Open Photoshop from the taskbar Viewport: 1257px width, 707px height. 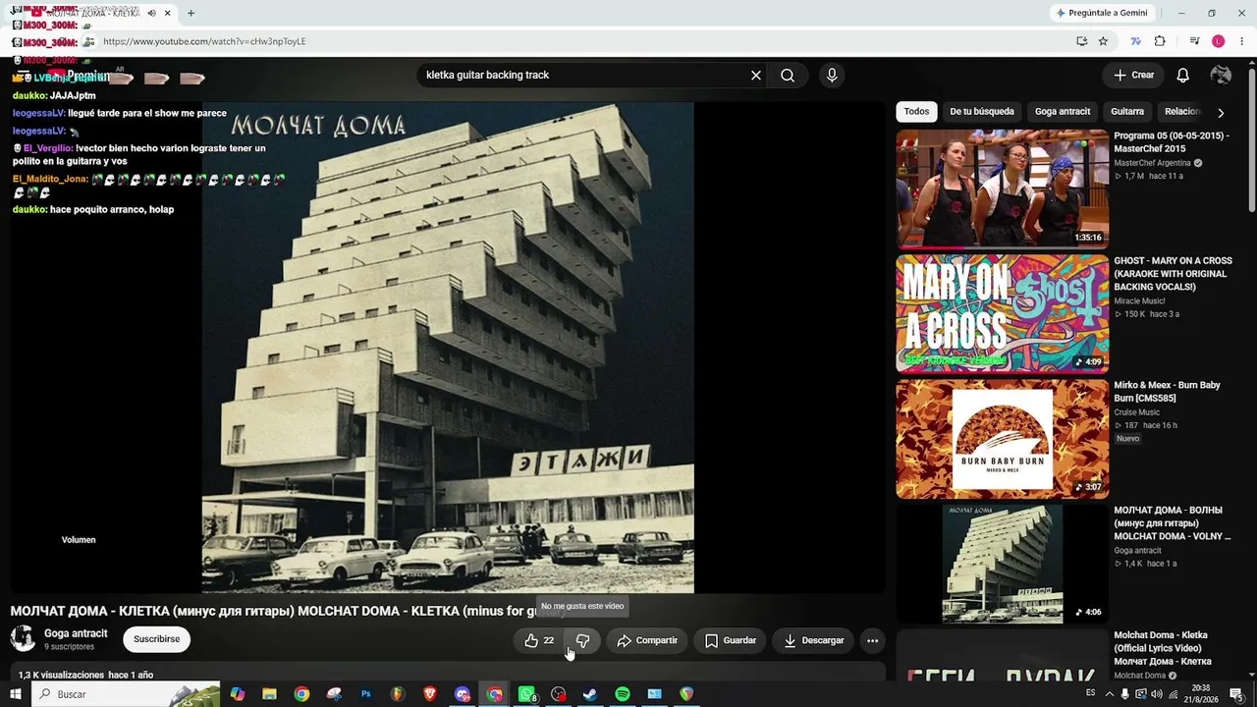pyautogui.click(x=365, y=694)
